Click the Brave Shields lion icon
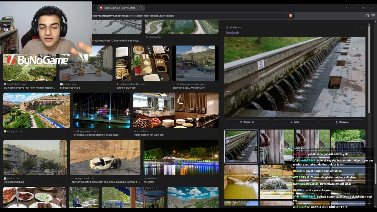377x212 pixels. 290,16
